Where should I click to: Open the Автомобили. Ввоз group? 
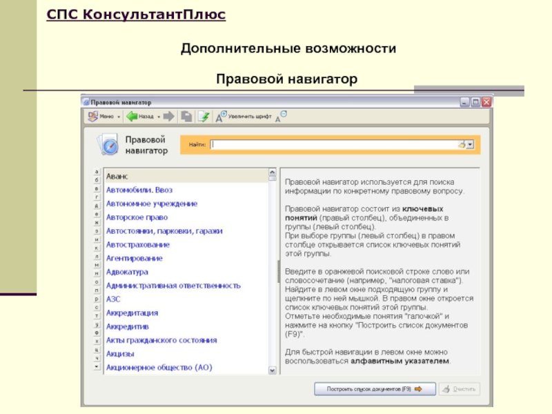(139, 190)
